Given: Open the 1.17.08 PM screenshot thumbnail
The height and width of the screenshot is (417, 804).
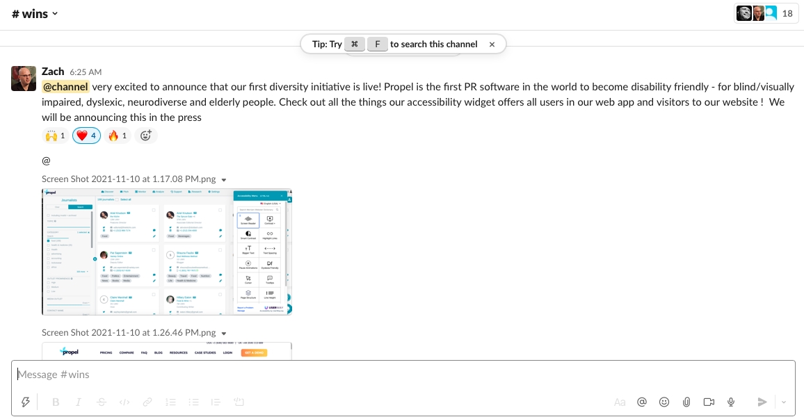Looking at the screenshot, I should click(x=167, y=252).
